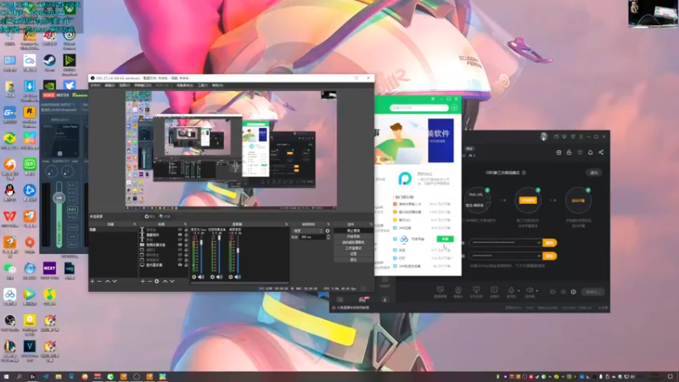Screen dimensions: 679x382
Task: Show stream URL via eye toggle in first field
Action: click(539, 243)
